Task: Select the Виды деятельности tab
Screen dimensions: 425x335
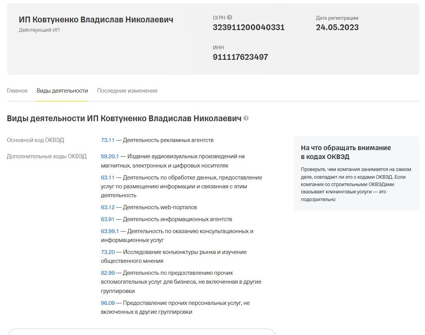Action: [62, 90]
